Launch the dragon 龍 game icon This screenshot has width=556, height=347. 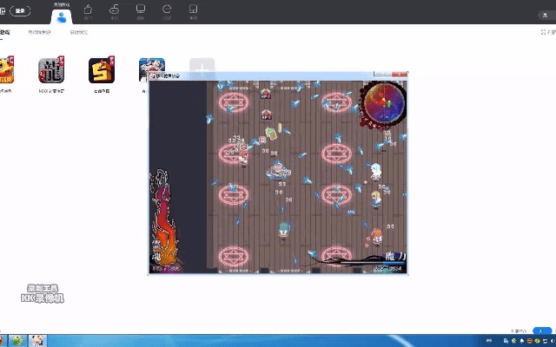point(49,70)
